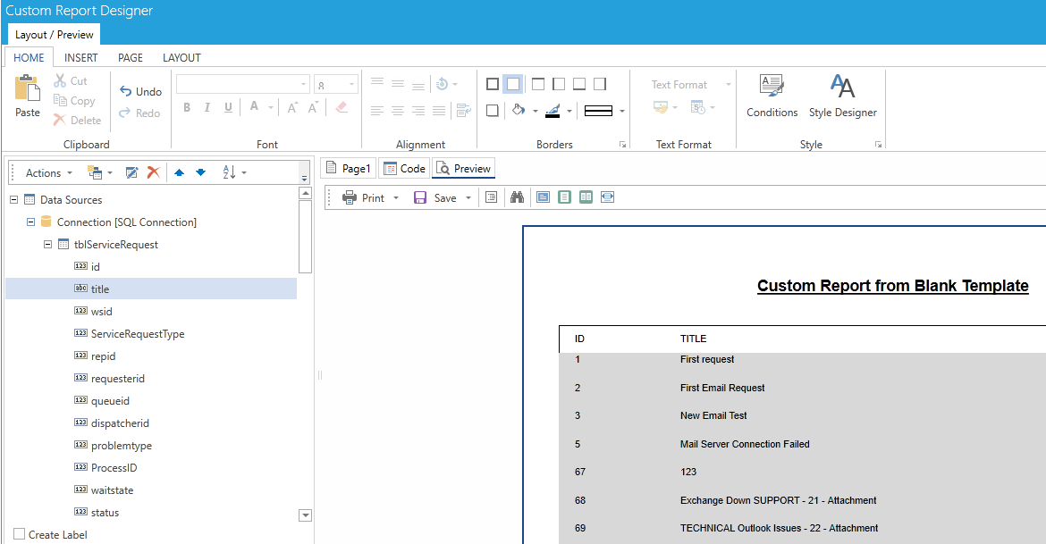
Task: Click the Cut scissors icon
Action: (60, 80)
